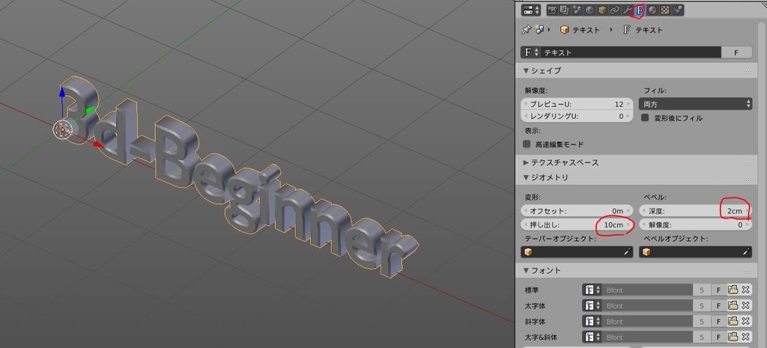The width and height of the screenshot is (767, 348).
Task: Click the レンダリングU resolution field
Action: pyautogui.click(x=577, y=116)
